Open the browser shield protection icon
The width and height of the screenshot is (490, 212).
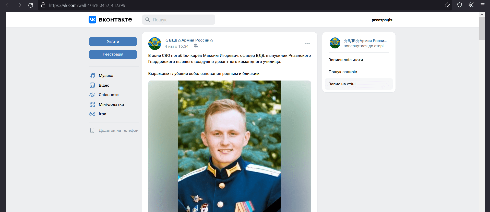click(x=460, y=5)
